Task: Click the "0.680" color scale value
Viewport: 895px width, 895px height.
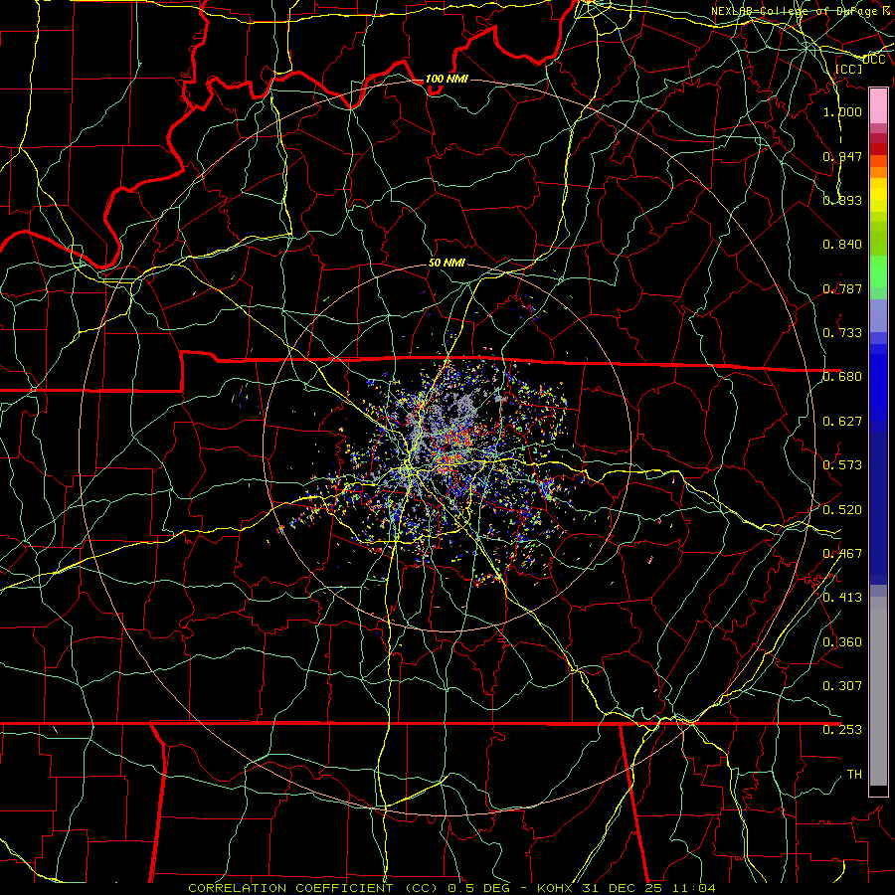Action: coord(842,376)
